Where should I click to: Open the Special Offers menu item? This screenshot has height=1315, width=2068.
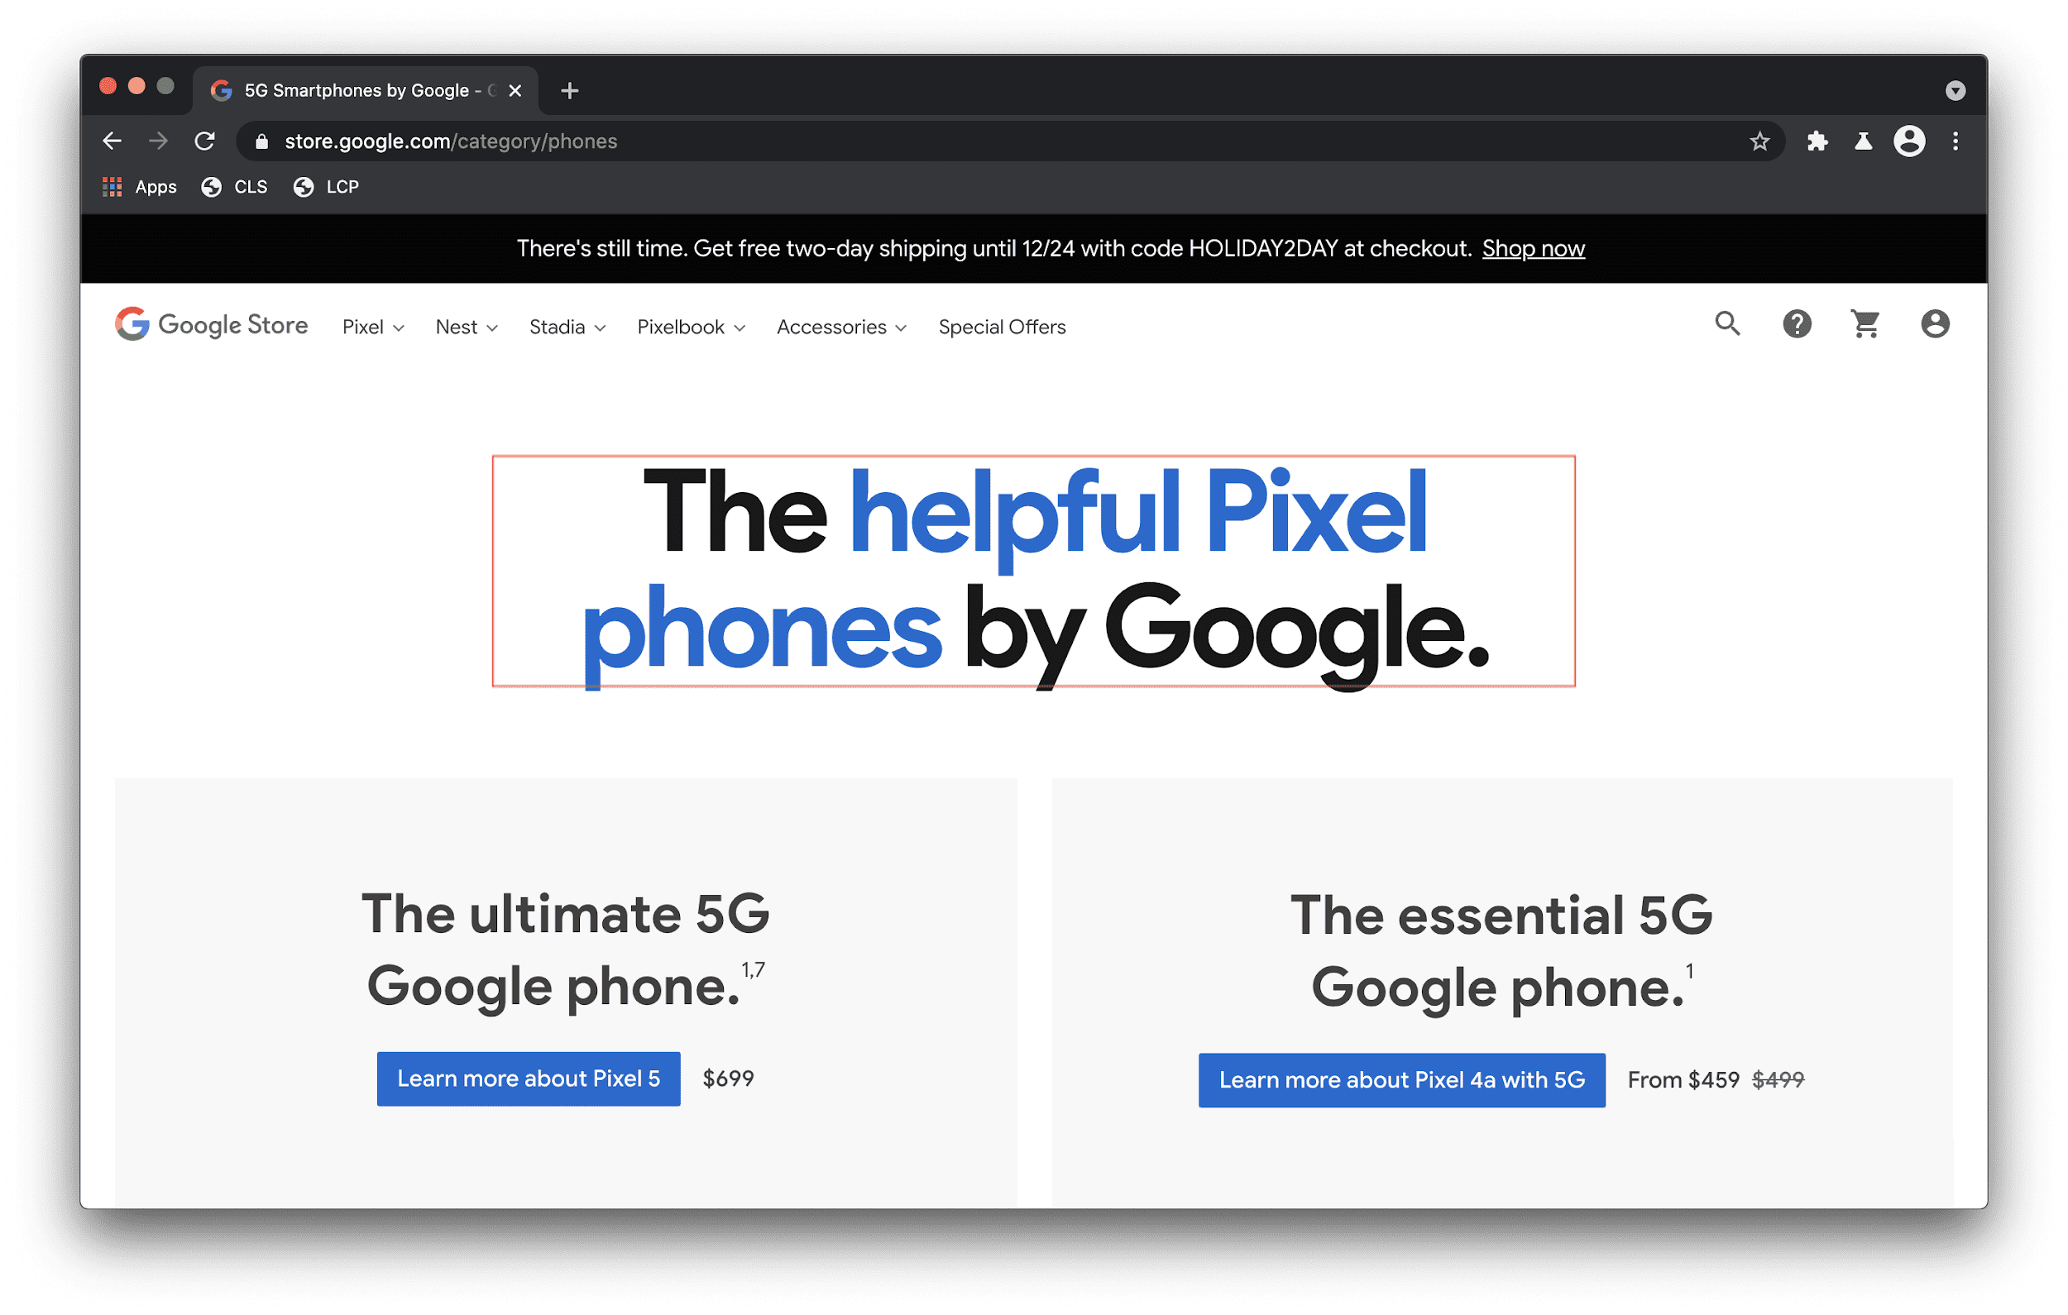[x=1001, y=325]
